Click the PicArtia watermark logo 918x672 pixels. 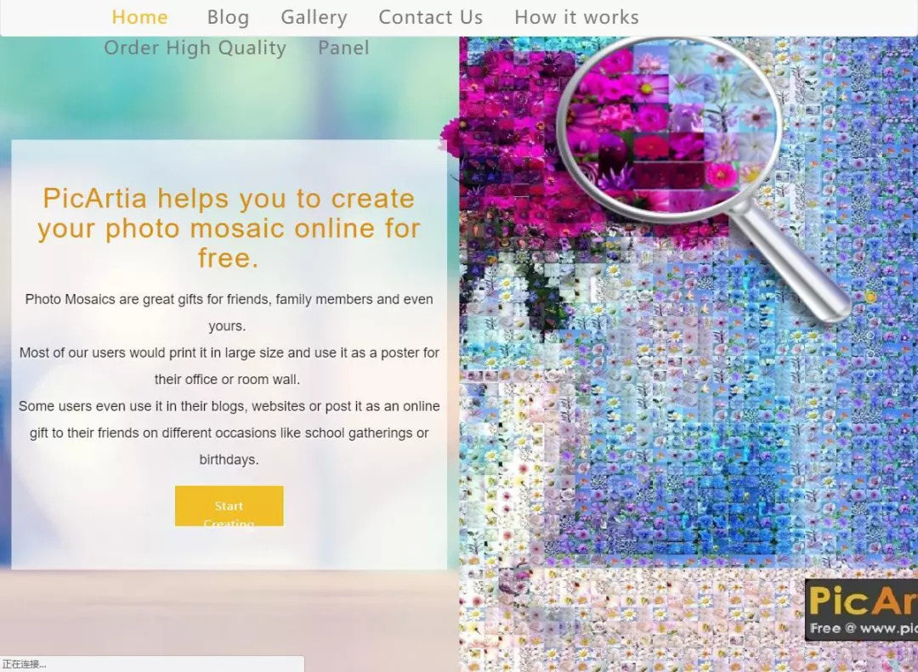(861, 609)
